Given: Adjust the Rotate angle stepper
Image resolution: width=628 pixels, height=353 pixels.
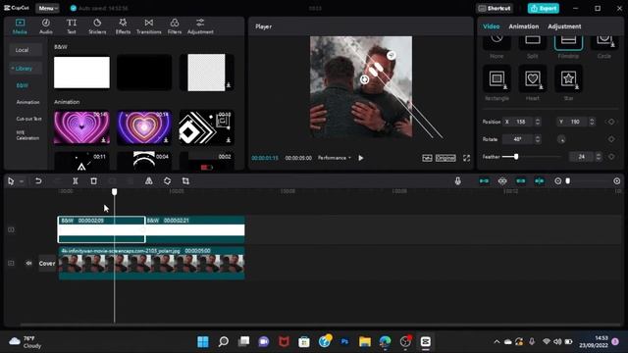Looking at the screenshot, I should pos(538,139).
